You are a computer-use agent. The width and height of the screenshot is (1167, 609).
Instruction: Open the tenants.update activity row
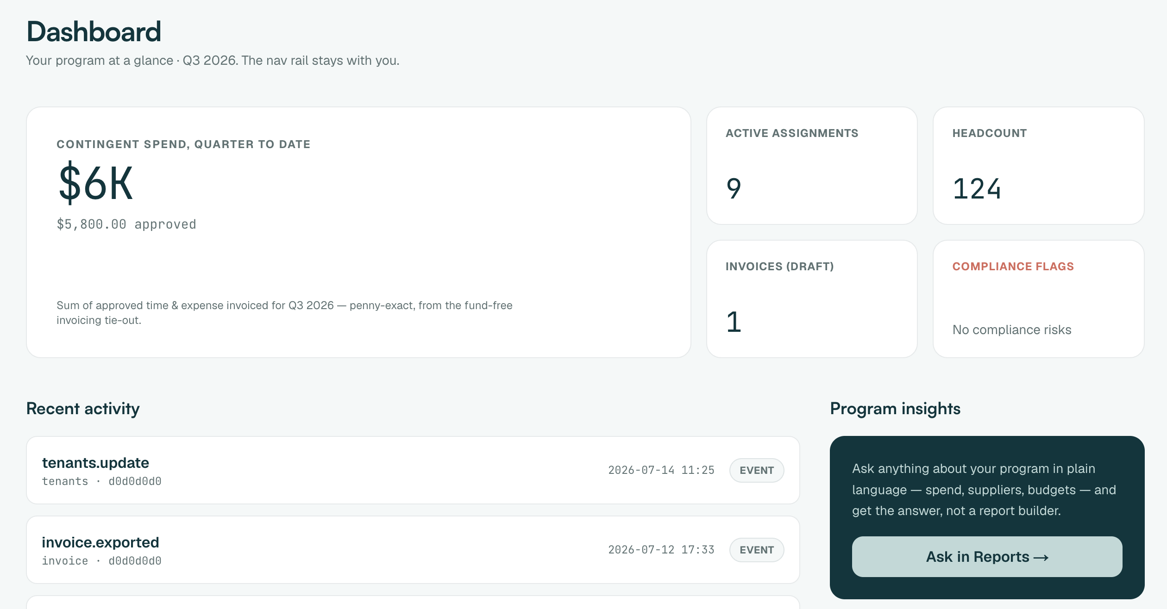[x=413, y=470]
